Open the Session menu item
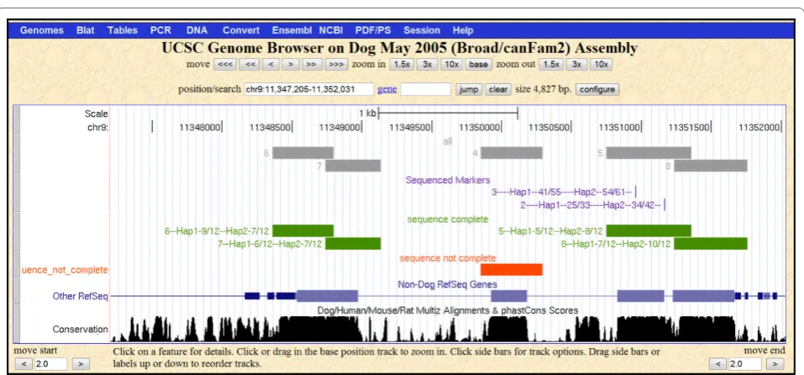Viewport: 804px width, 375px height. click(422, 30)
